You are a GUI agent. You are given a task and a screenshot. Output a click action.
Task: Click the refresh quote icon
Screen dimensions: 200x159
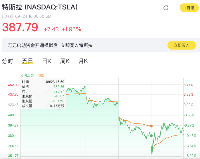166,8
